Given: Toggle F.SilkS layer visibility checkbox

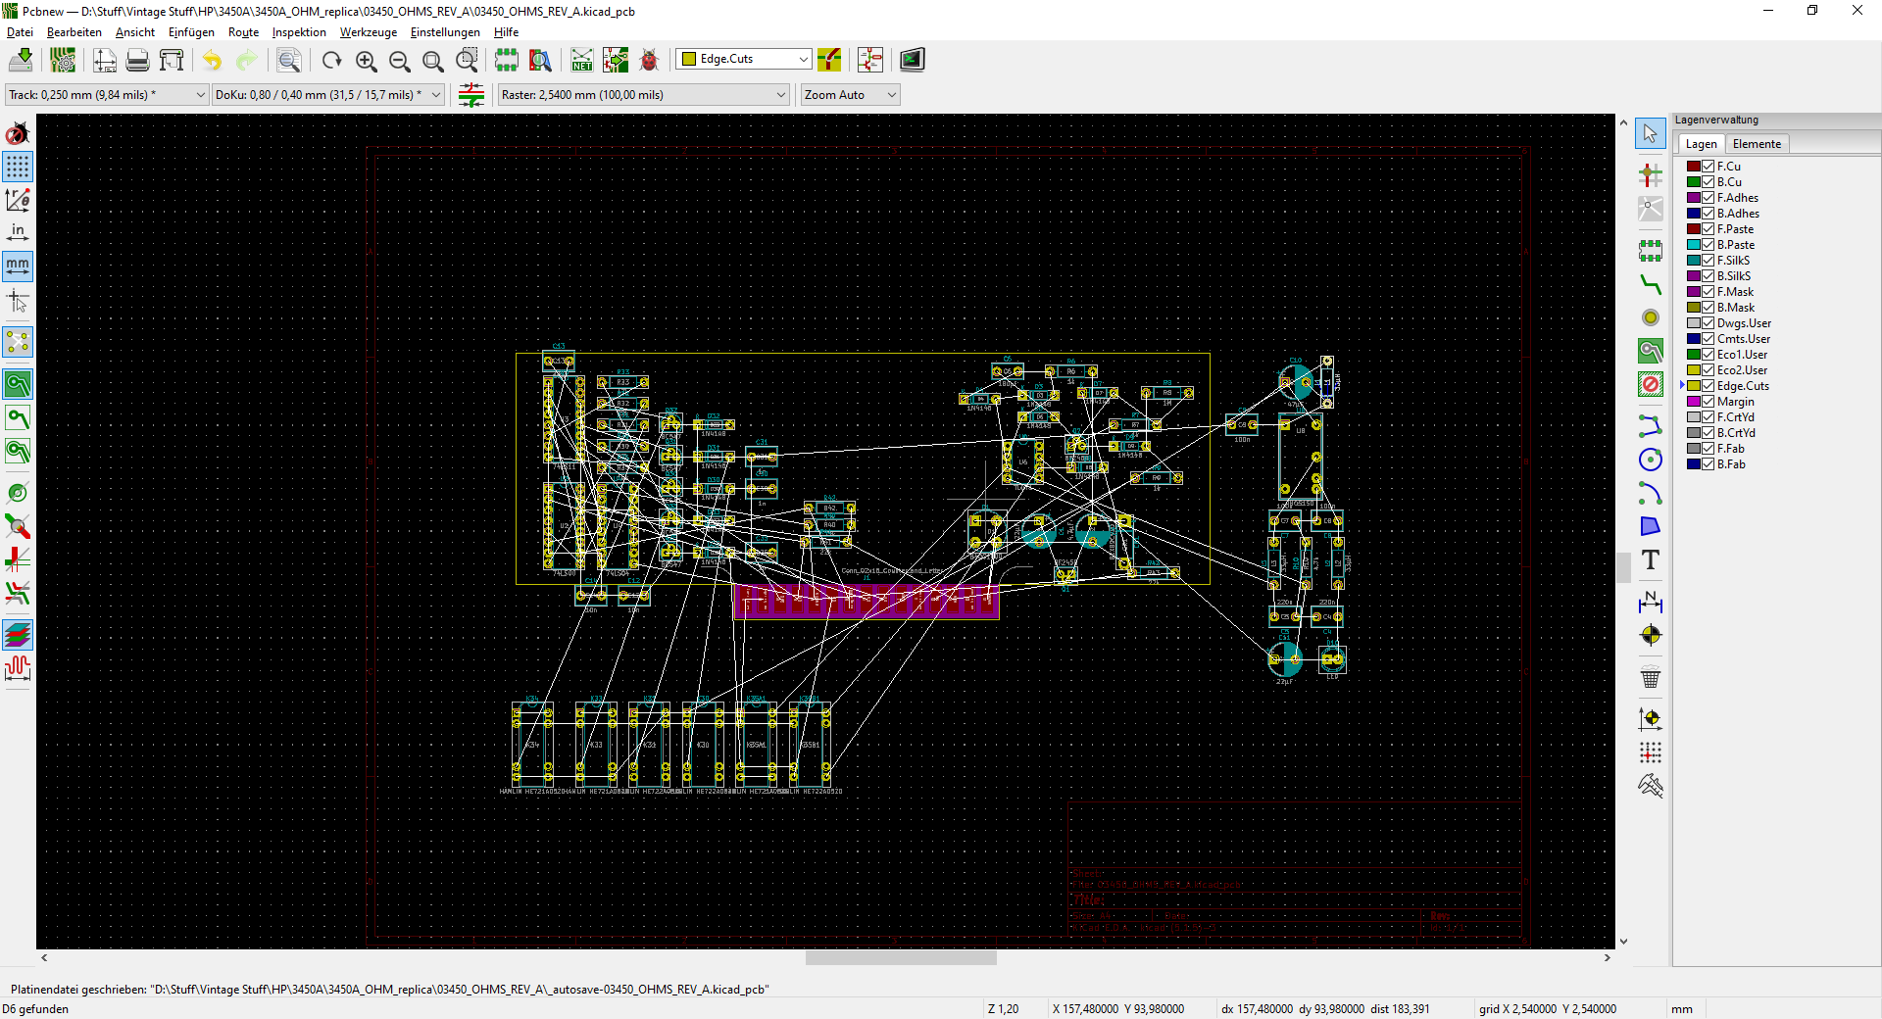Looking at the screenshot, I should pos(1708,261).
